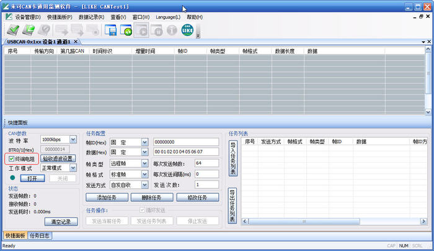
Task: Expand the 帧类型 dropdown showing 远程帧
Action: pos(144,163)
